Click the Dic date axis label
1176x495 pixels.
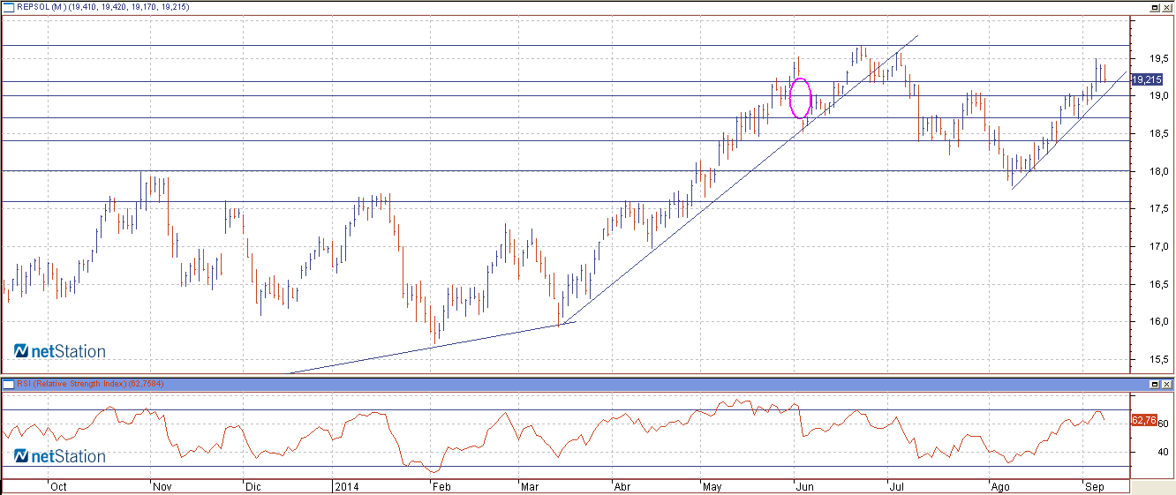[253, 486]
